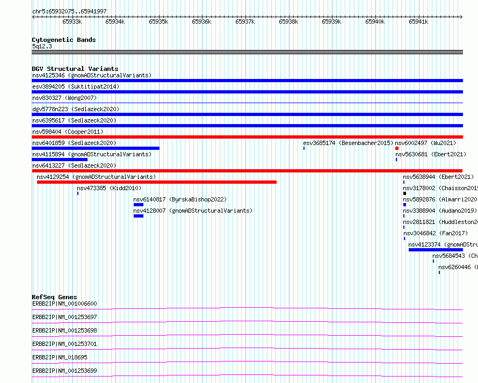
Task: Click nsv6002497 (Wu2021) label
Action: pos(425,143)
